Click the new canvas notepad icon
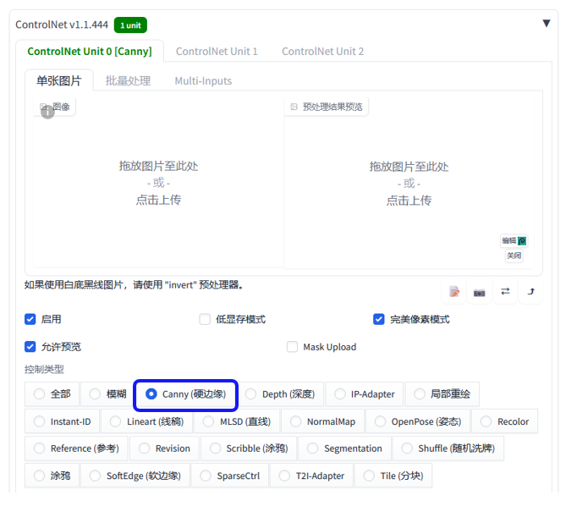Screen dimensions: 566x517 [454, 291]
